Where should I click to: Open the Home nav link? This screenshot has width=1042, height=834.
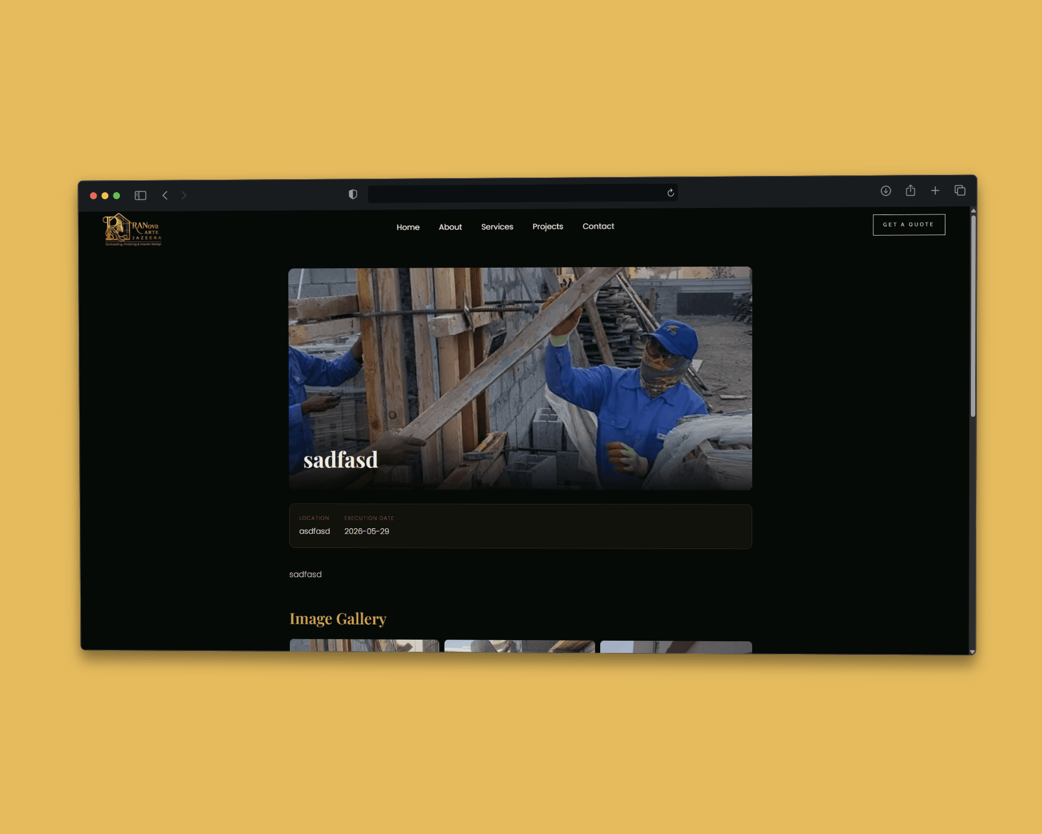pos(408,227)
